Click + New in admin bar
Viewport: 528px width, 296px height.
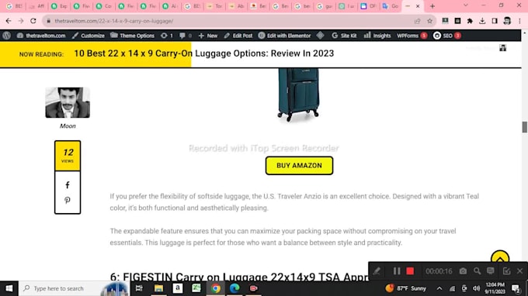click(x=208, y=36)
